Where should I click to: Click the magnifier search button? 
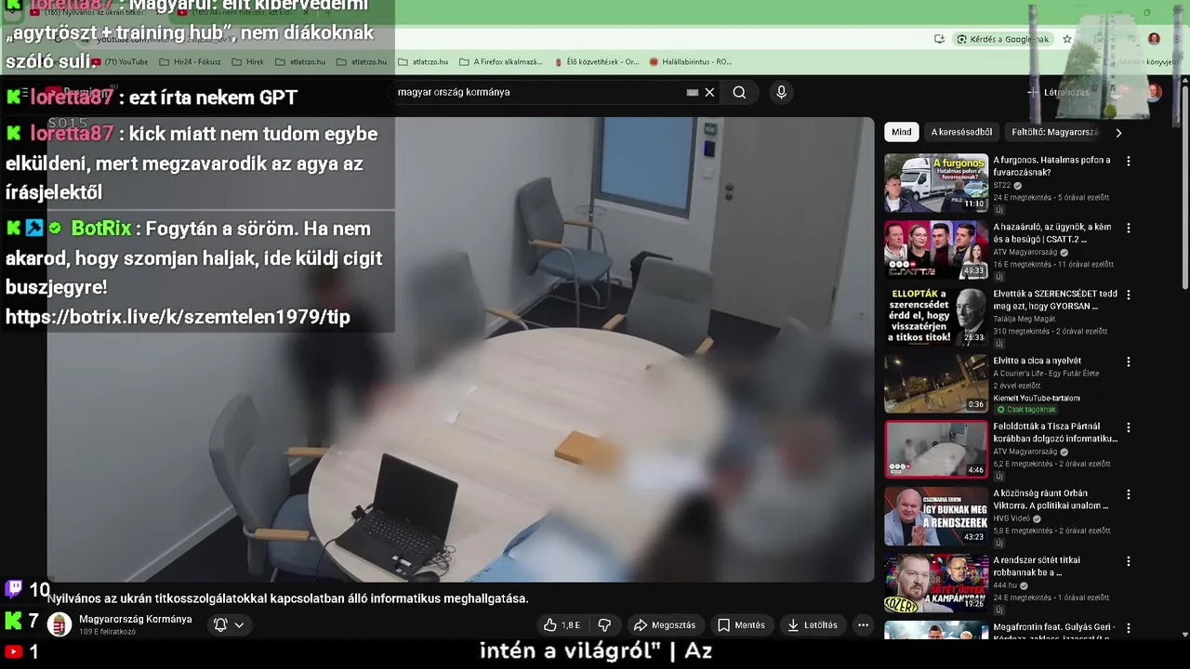739,92
